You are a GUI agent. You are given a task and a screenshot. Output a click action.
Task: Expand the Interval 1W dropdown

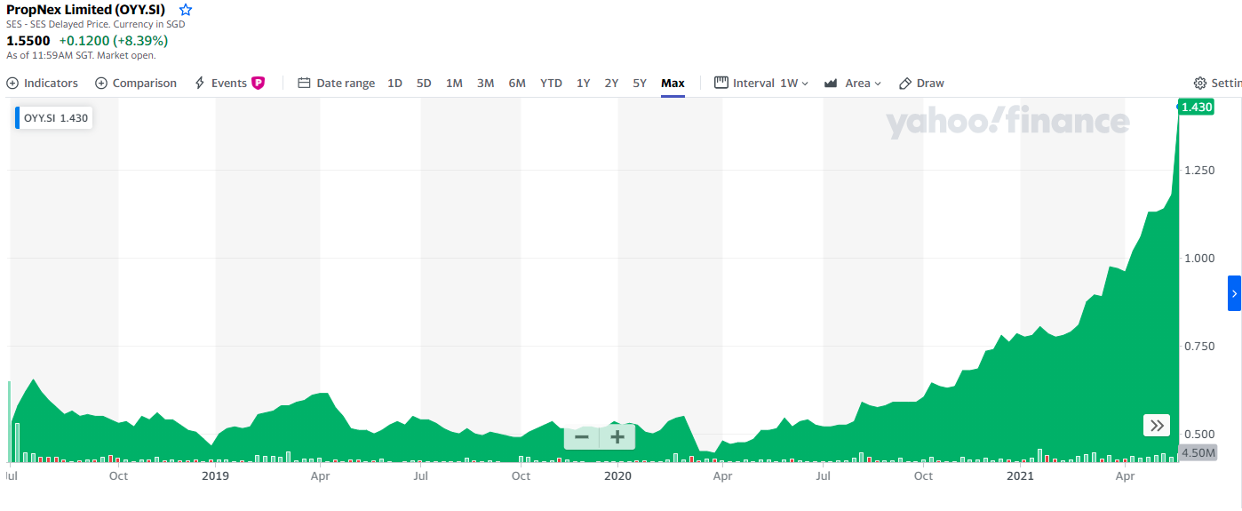click(761, 83)
